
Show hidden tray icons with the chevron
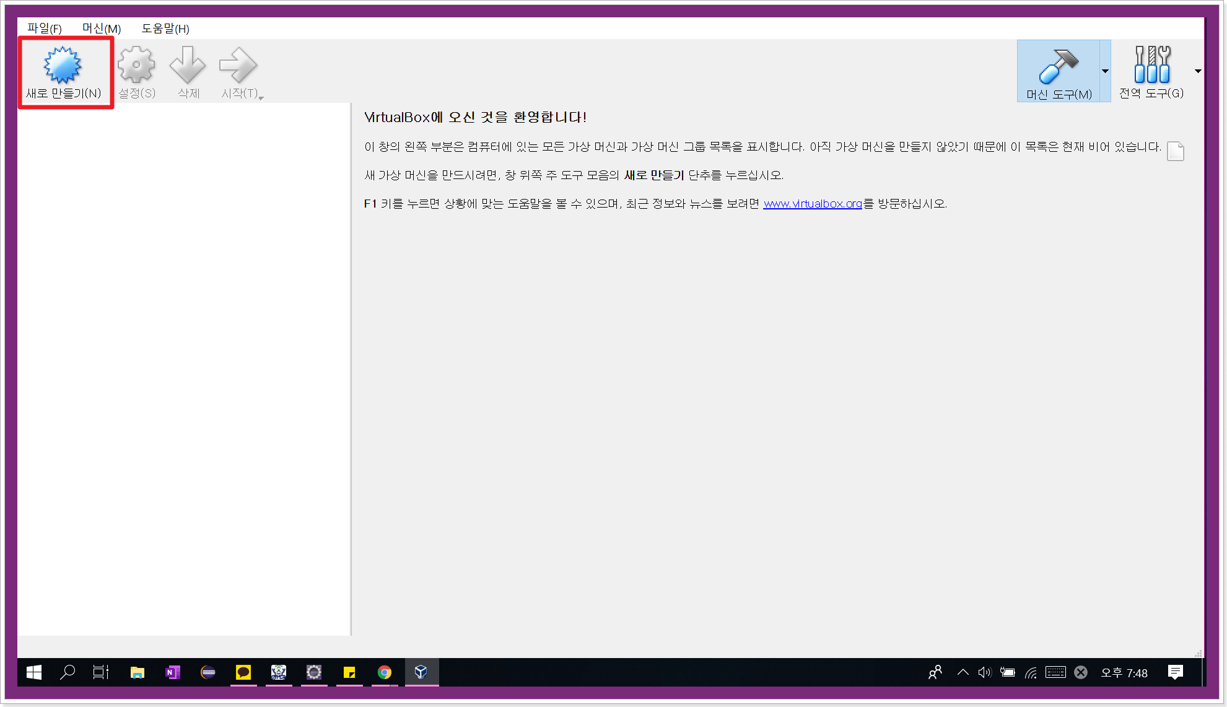click(963, 672)
